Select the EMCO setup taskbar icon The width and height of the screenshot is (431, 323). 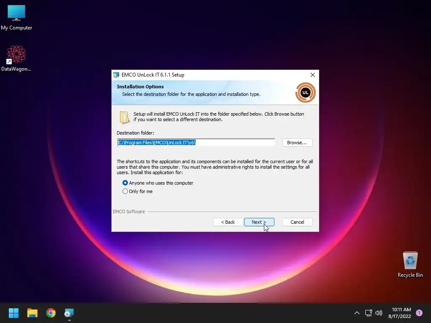[69, 313]
